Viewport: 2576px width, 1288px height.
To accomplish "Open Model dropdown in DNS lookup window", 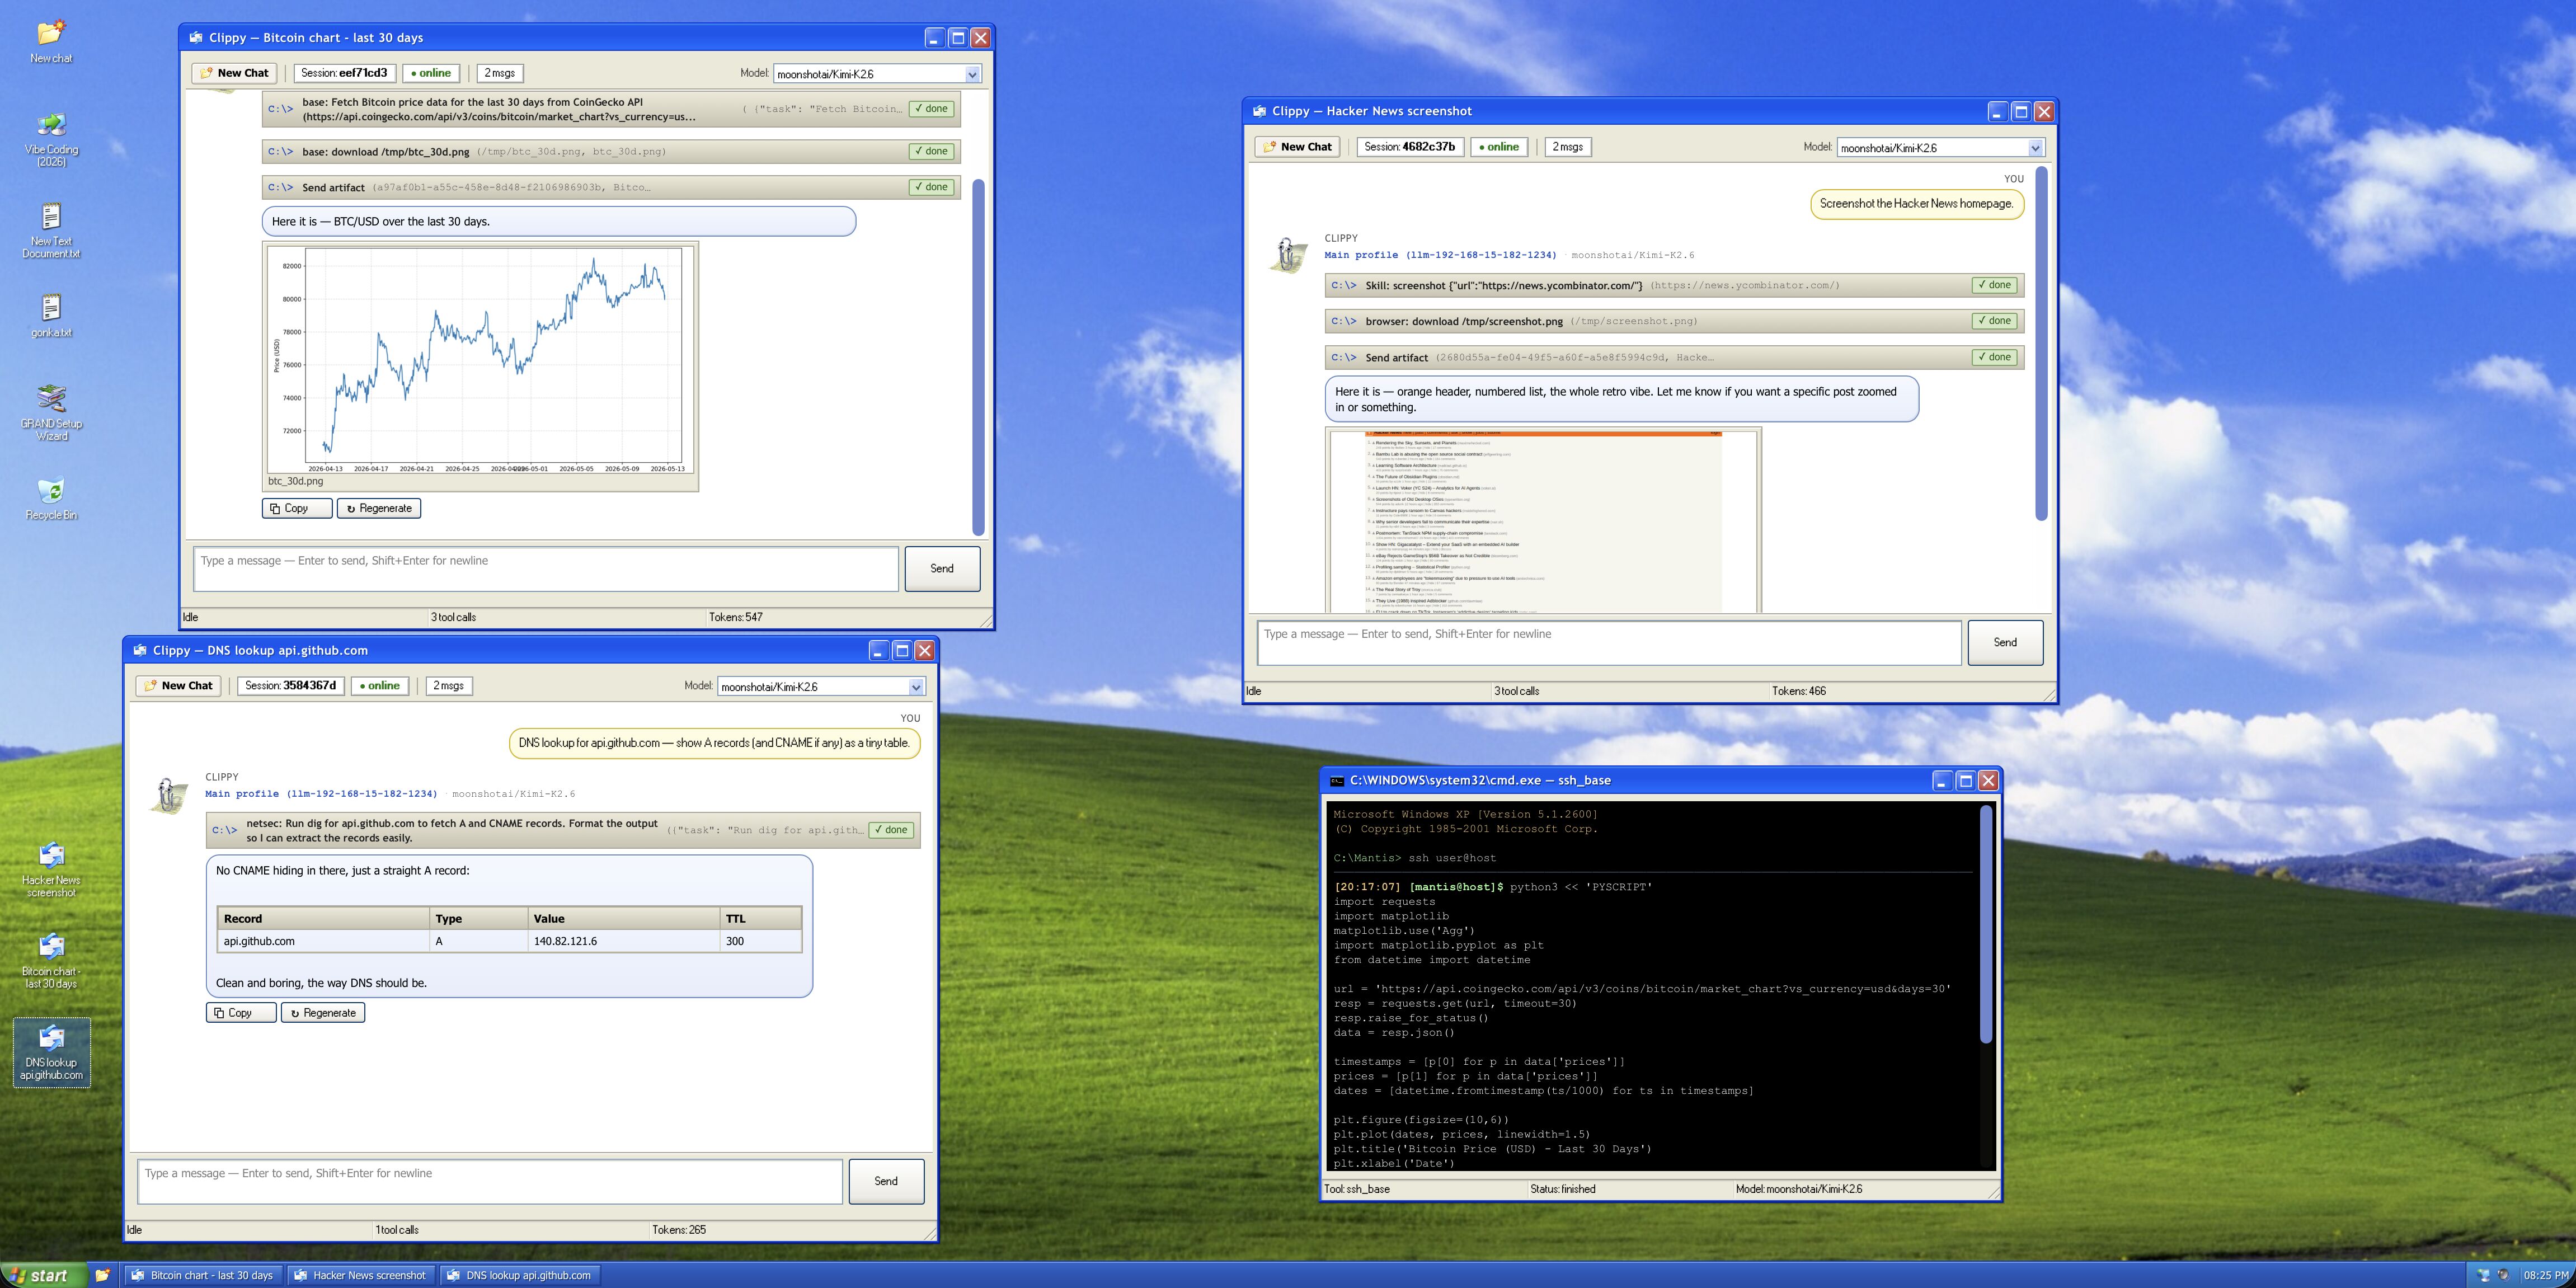I will pos(821,687).
